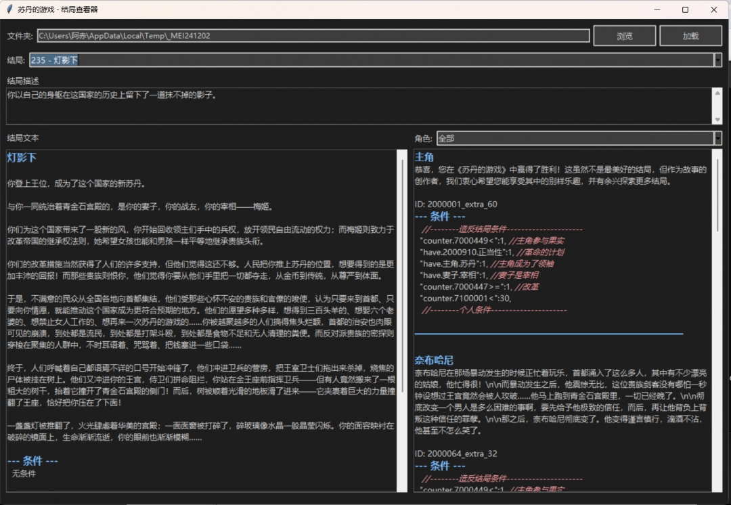This screenshot has width=731, height=505.
Task: Click the 结局文本 panel's vertical scrollbar
Action: pyautogui.click(x=401, y=271)
